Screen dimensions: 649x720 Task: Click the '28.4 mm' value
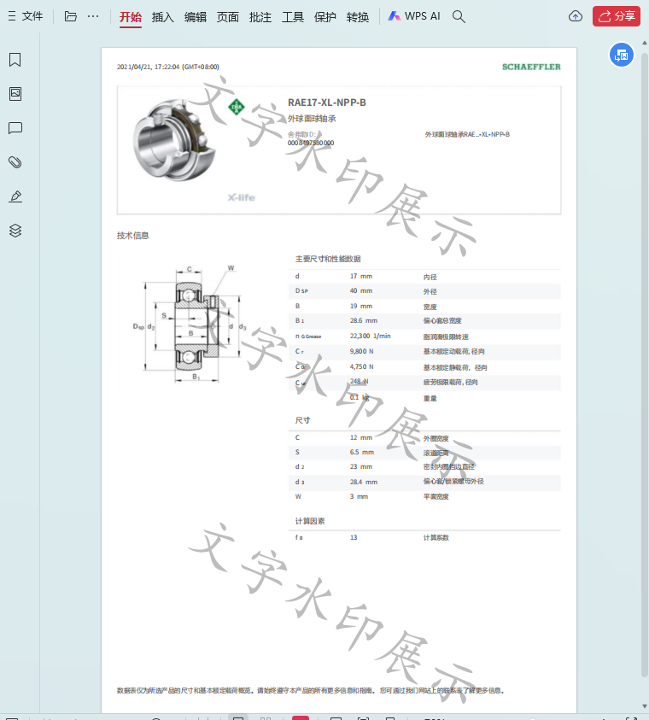(x=364, y=483)
